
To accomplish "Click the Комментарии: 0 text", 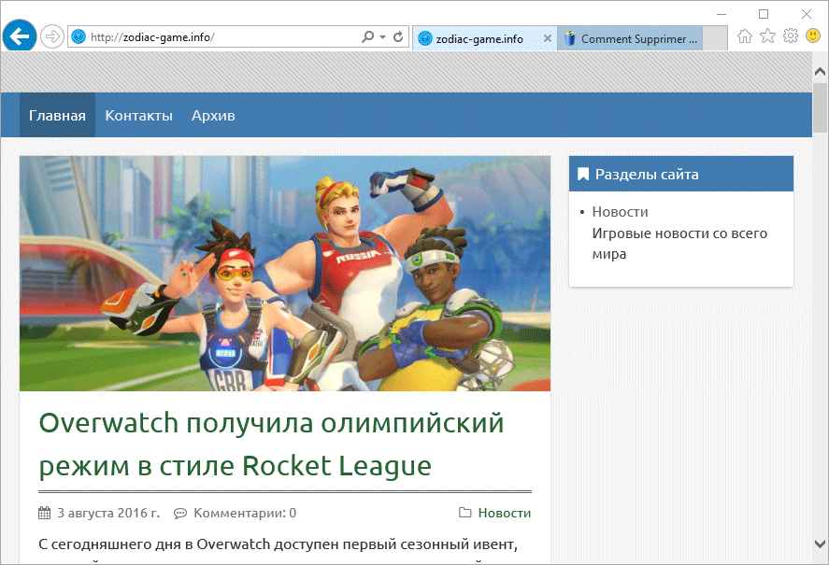I will coord(245,513).
